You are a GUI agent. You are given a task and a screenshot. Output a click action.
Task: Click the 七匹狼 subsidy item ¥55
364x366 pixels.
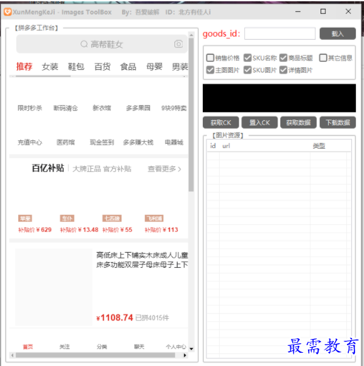tap(117, 224)
